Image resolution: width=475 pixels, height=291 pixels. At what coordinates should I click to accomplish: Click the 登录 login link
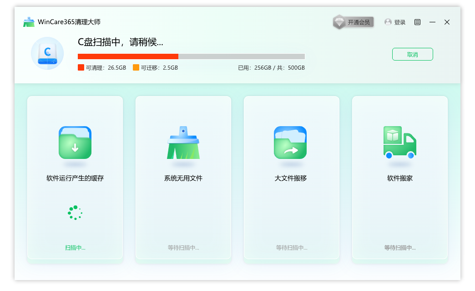(x=400, y=22)
